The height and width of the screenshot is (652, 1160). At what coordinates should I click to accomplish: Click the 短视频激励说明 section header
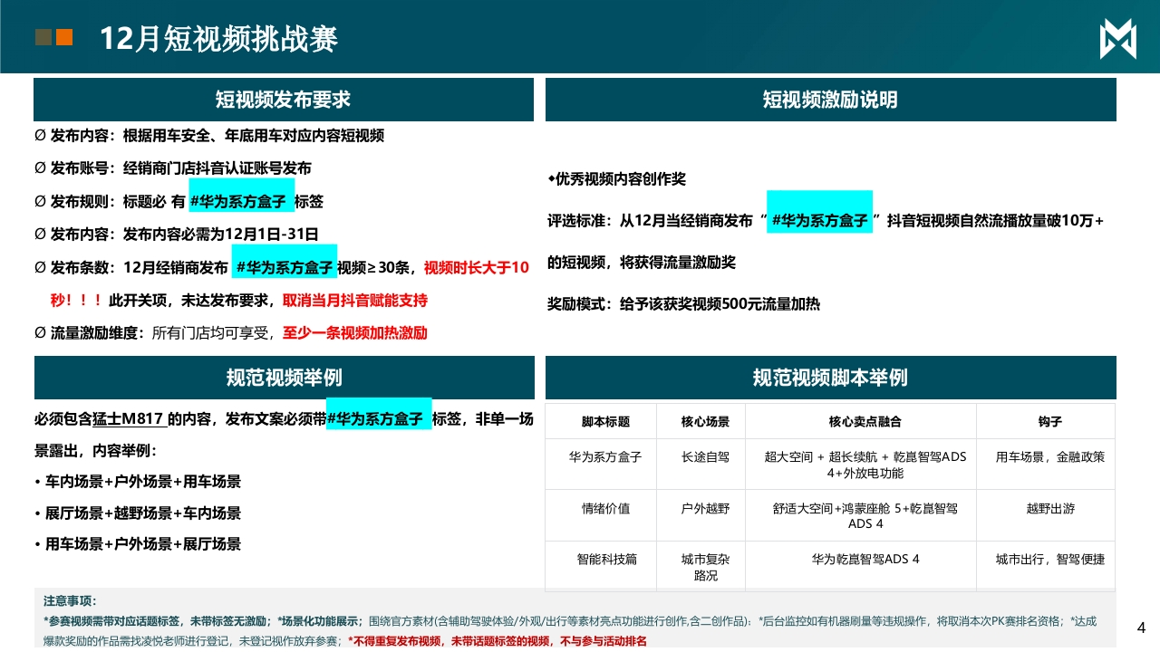pos(830,100)
